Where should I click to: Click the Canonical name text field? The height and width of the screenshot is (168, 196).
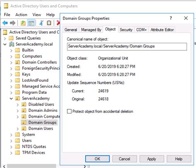tap(127, 47)
